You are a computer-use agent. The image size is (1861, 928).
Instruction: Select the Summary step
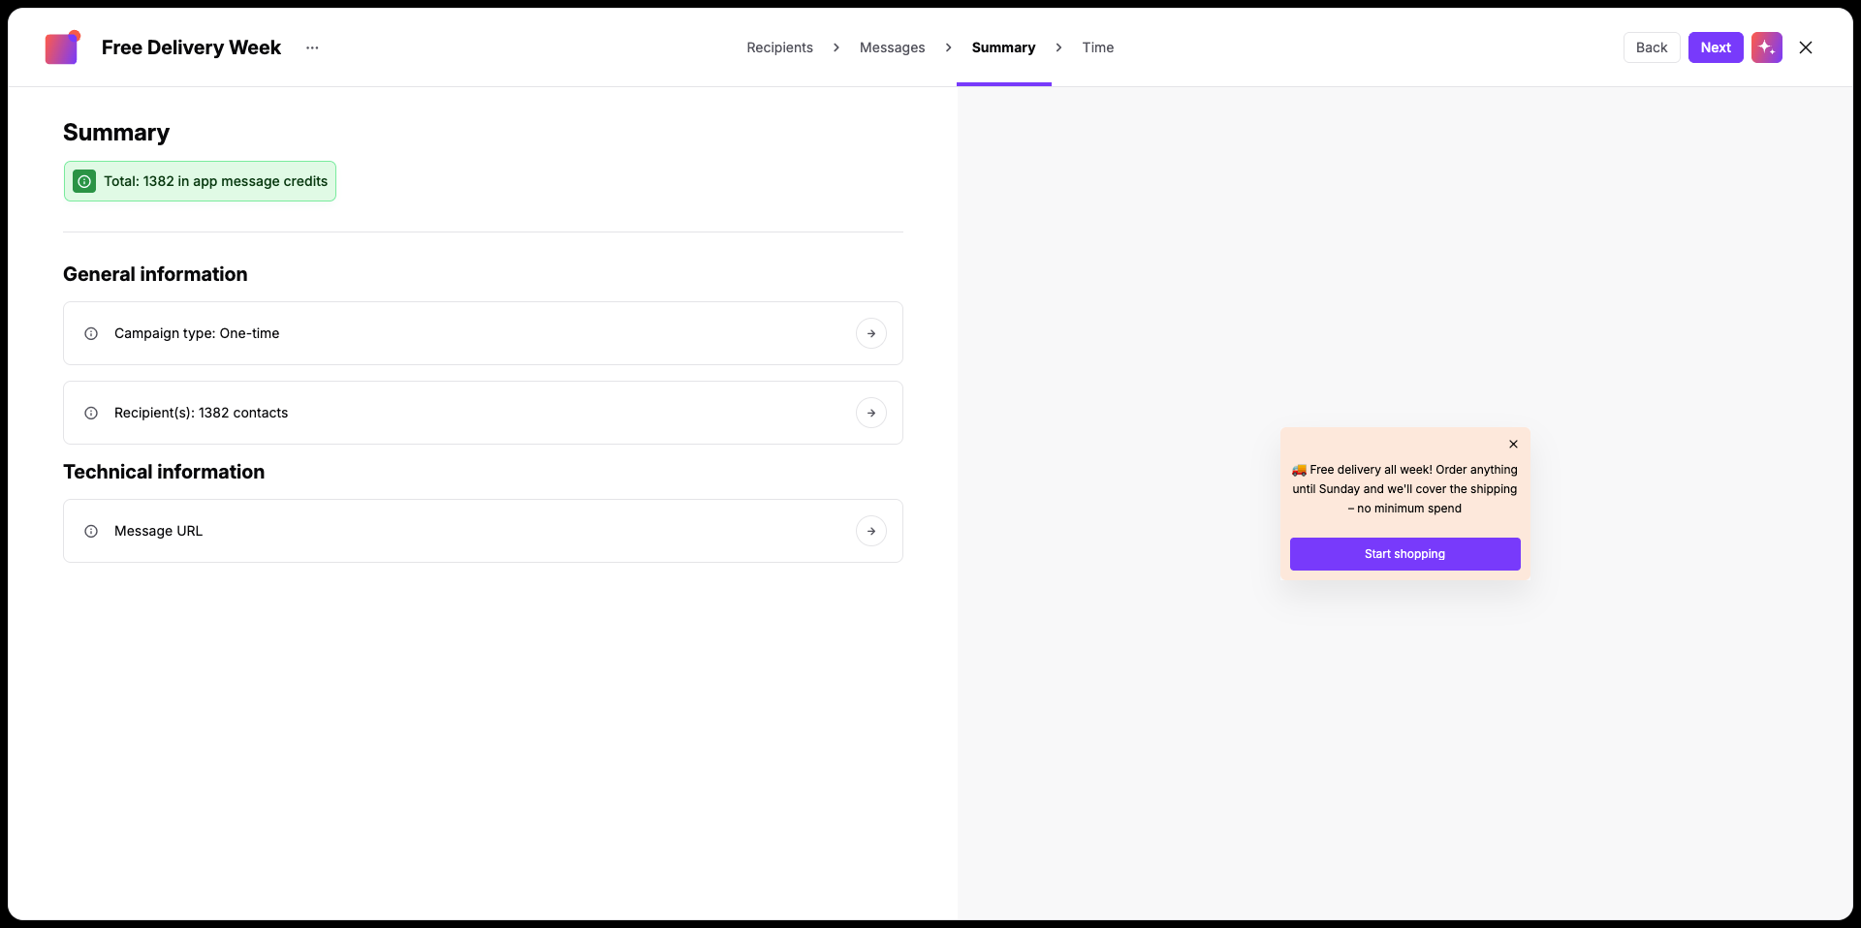point(1003,47)
